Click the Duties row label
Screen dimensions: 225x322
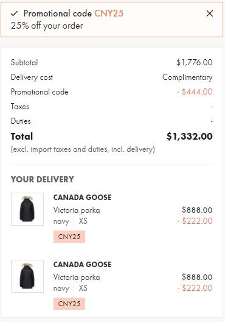point(21,121)
